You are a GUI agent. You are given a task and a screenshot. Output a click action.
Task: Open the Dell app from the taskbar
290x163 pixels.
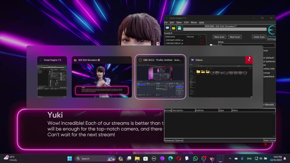(x=154, y=159)
